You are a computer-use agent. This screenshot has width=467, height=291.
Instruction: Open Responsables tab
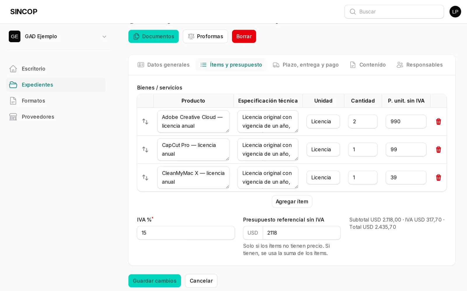click(x=420, y=65)
